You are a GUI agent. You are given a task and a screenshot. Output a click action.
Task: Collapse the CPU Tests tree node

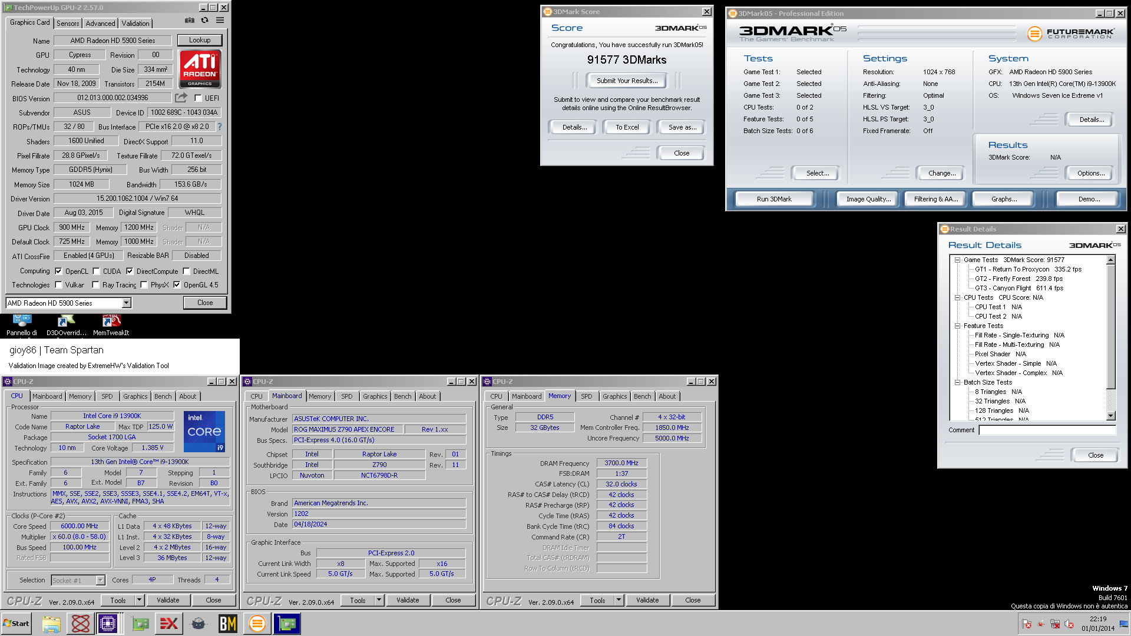point(958,297)
